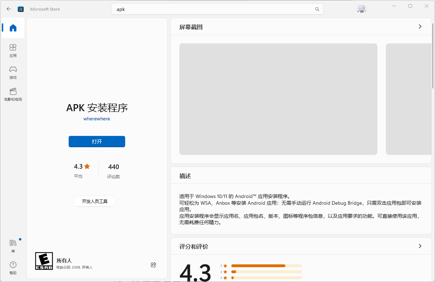This screenshot has width=435, height=282.
Task: Click the 开发人员工具 category tag
Action: 95,201
